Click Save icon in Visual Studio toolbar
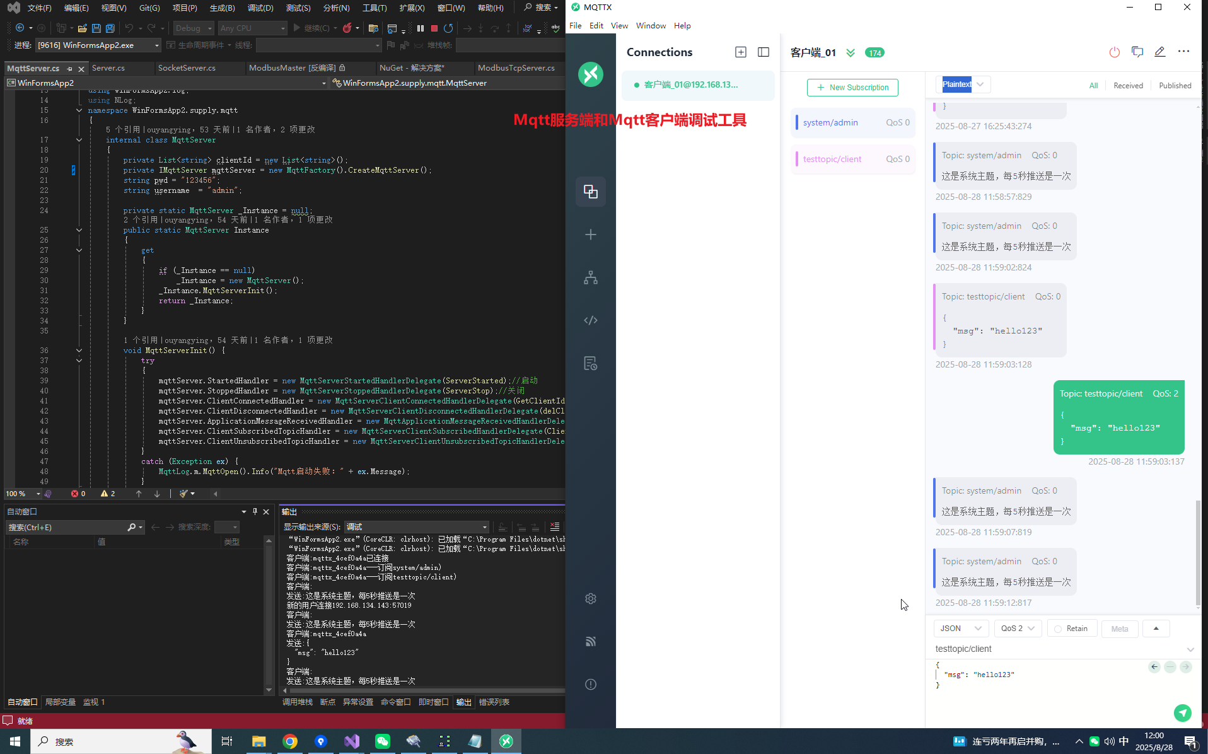 point(96,28)
